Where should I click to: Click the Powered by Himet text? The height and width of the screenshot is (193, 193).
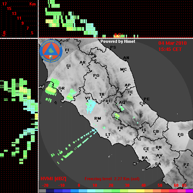(x=118, y=41)
